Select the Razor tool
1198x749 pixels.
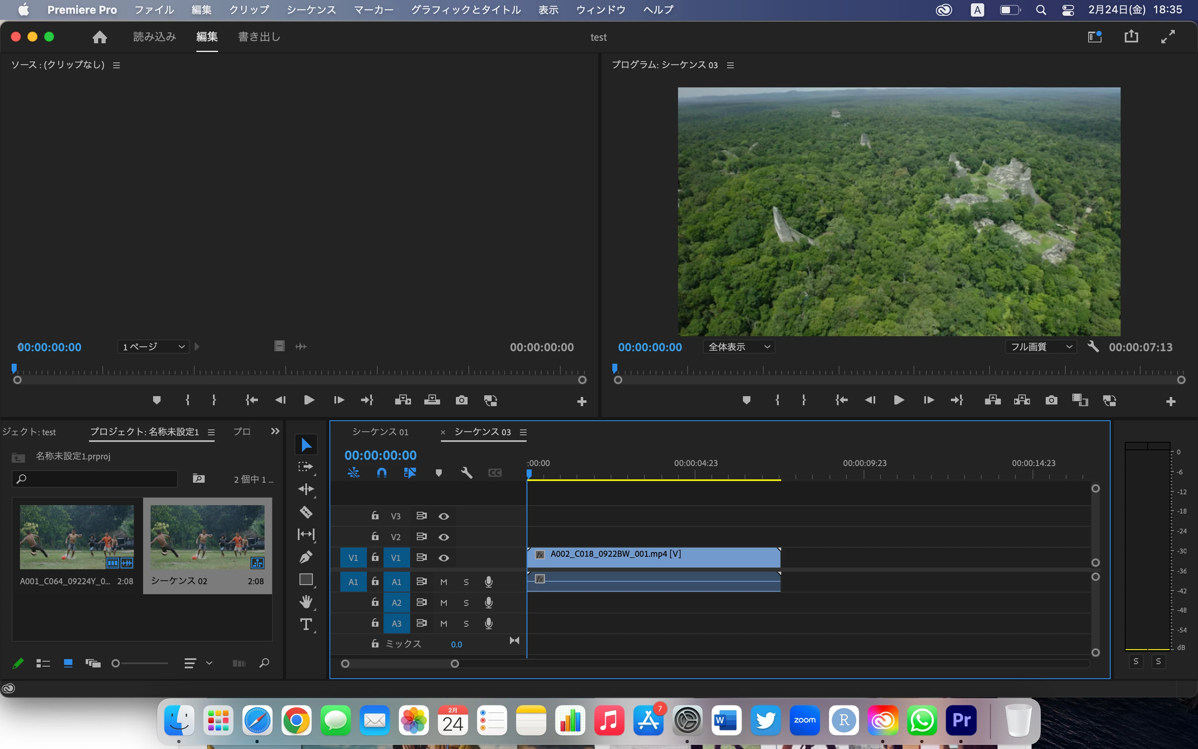tap(306, 512)
